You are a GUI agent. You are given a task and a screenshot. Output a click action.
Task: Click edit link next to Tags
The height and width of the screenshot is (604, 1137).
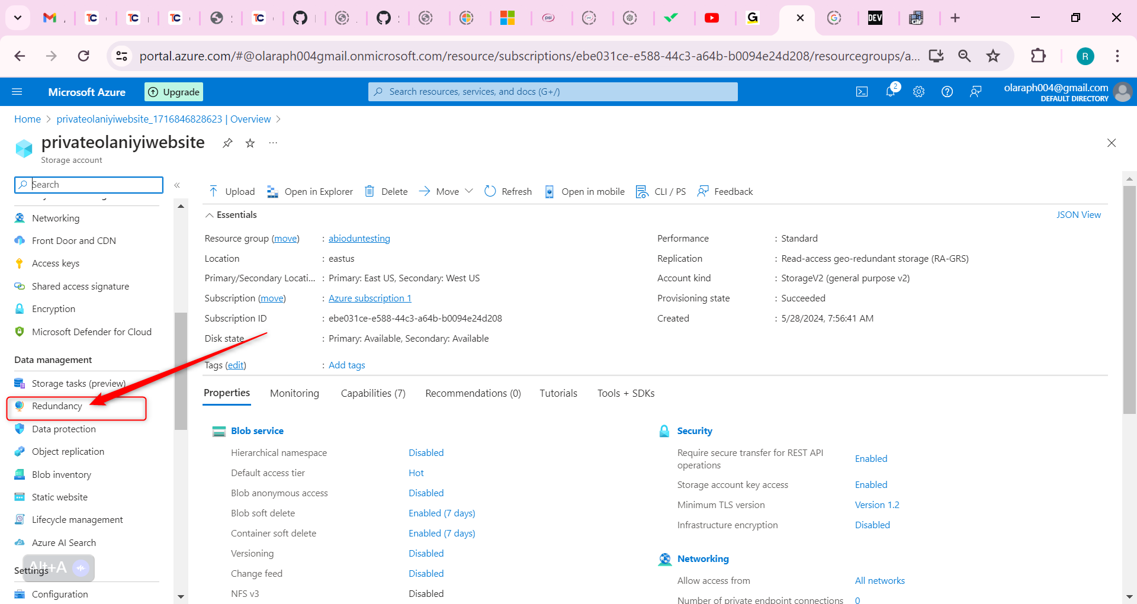click(236, 365)
